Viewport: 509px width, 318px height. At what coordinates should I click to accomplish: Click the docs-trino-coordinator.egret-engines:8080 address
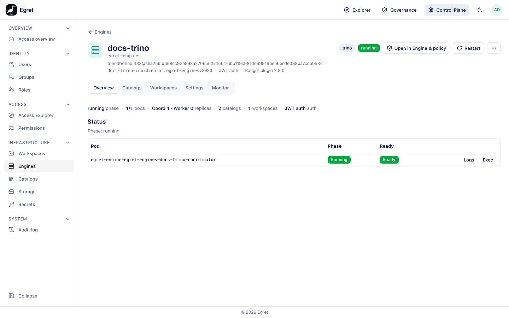click(160, 71)
